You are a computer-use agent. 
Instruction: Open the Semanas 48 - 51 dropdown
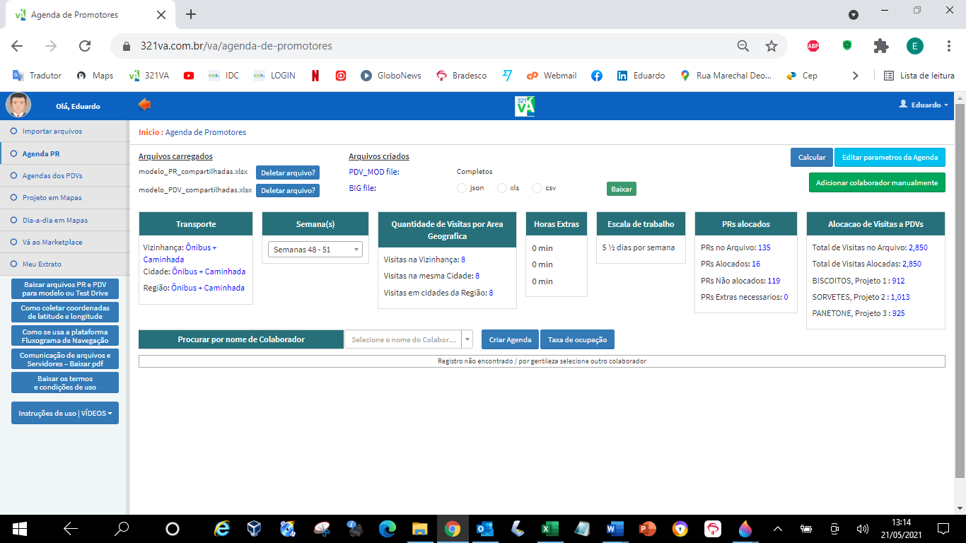click(x=315, y=250)
